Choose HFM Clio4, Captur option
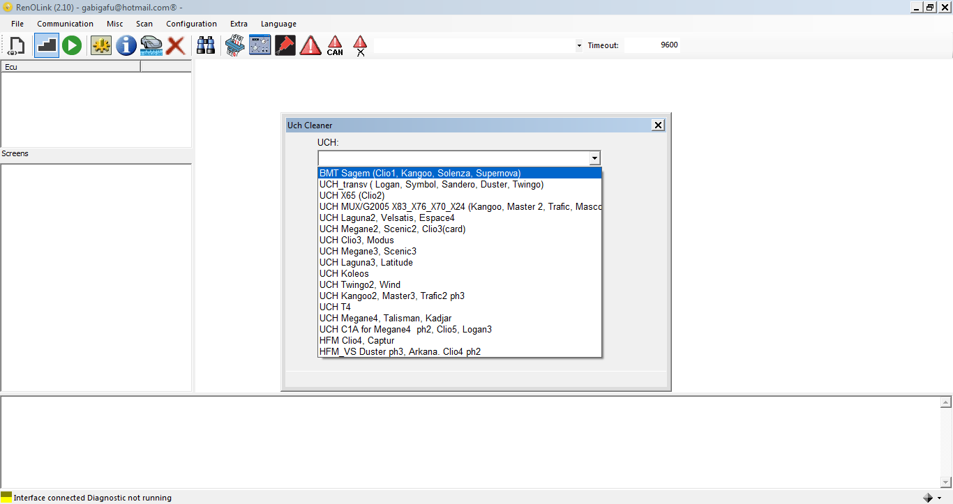The image size is (953, 504). tap(460, 340)
